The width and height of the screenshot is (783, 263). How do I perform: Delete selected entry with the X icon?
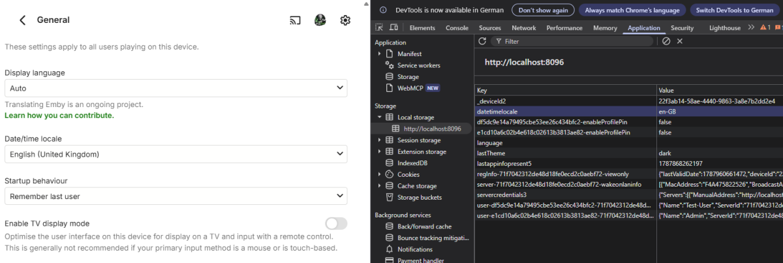(x=679, y=41)
